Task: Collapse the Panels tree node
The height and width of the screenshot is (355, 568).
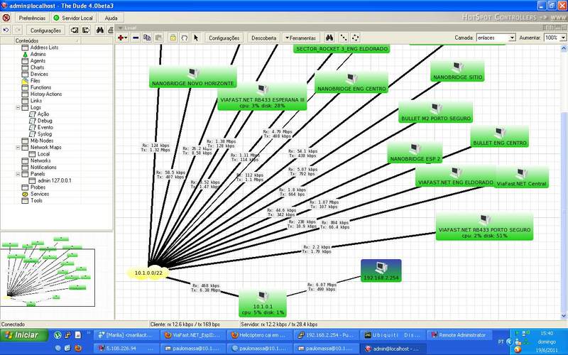Action: point(18,174)
